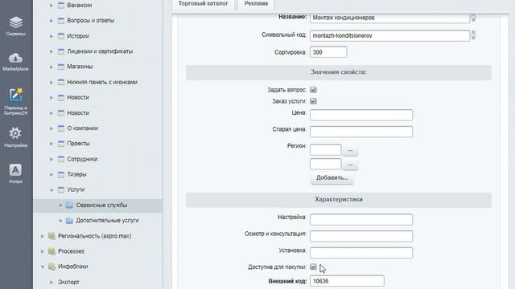Click the Processes type icon
This screenshot has width=515, height=289.
51,251
